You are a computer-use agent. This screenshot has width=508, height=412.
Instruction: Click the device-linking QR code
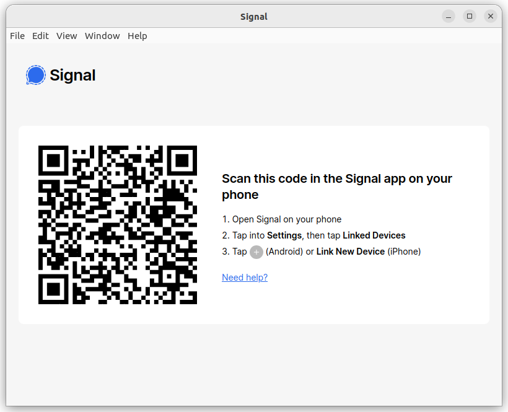click(x=118, y=225)
